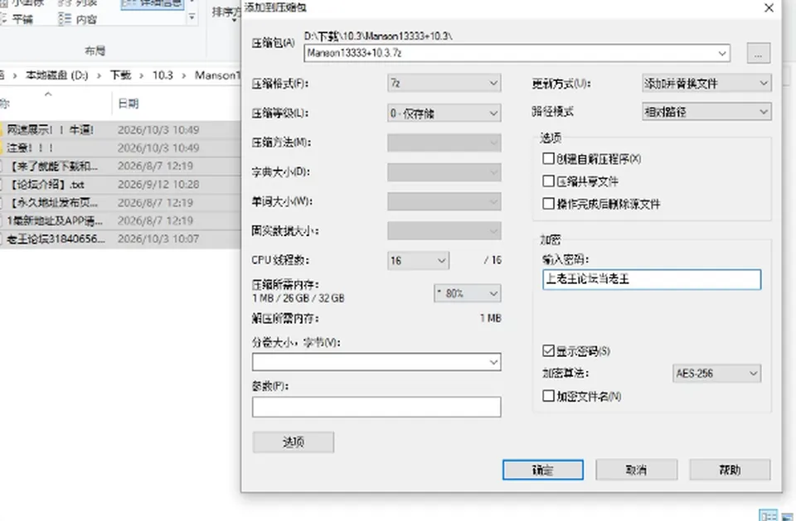Select the Content layout icon

[65, 19]
